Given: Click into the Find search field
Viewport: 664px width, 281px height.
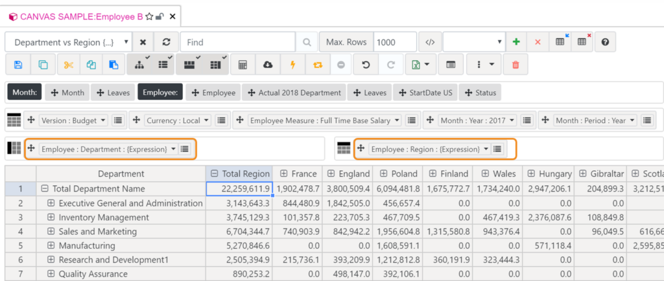Looking at the screenshot, I should (238, 42).
